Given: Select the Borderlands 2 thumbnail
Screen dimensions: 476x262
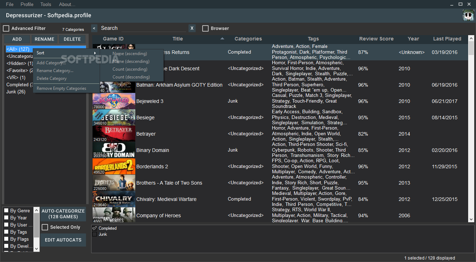Looking at the screenshot, I should pos(114,167).
